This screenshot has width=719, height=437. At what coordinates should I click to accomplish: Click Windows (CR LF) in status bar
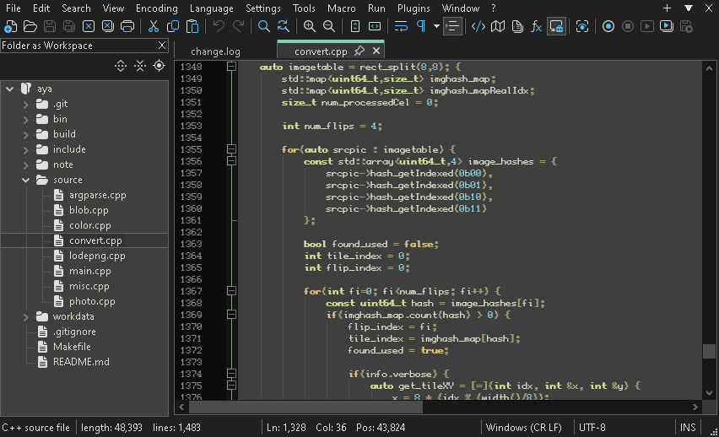(x=523, y=427)
